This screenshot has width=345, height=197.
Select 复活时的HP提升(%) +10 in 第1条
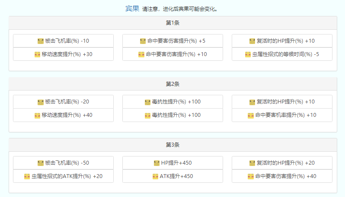click(285, 41)
